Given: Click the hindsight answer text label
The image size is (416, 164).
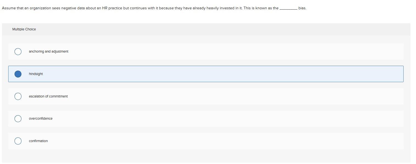Looking at the screenshot, I should point(36,74).
